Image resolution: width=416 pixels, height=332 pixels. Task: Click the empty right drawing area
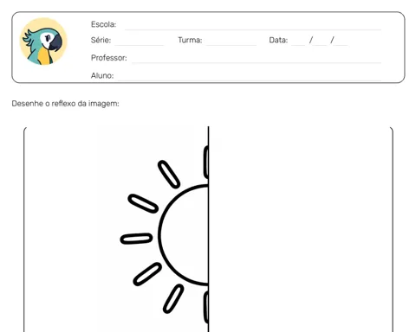point(301,229)
